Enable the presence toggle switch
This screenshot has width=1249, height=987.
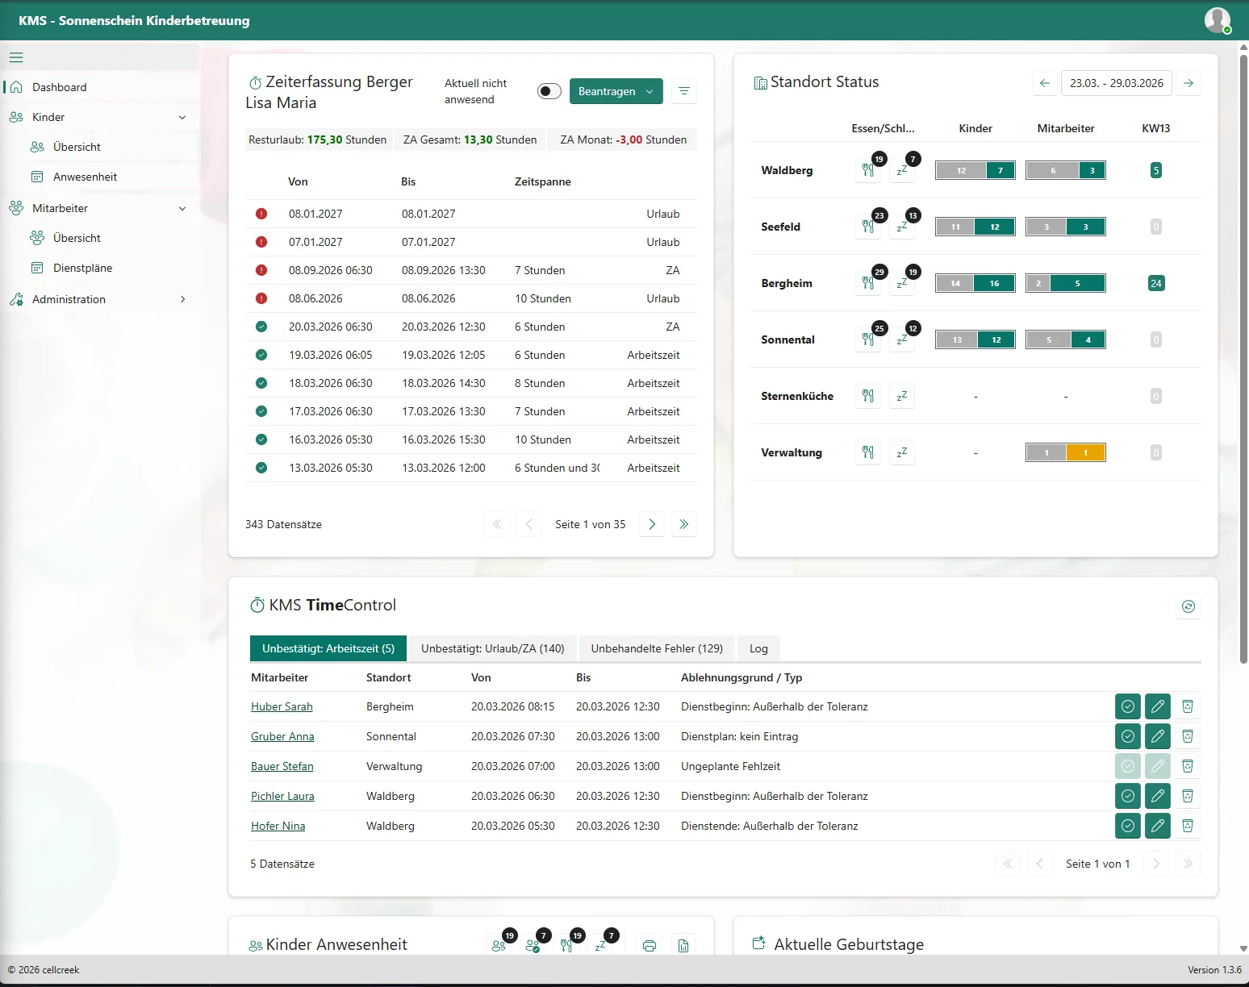pyautogui.click(x=549, y=91)
